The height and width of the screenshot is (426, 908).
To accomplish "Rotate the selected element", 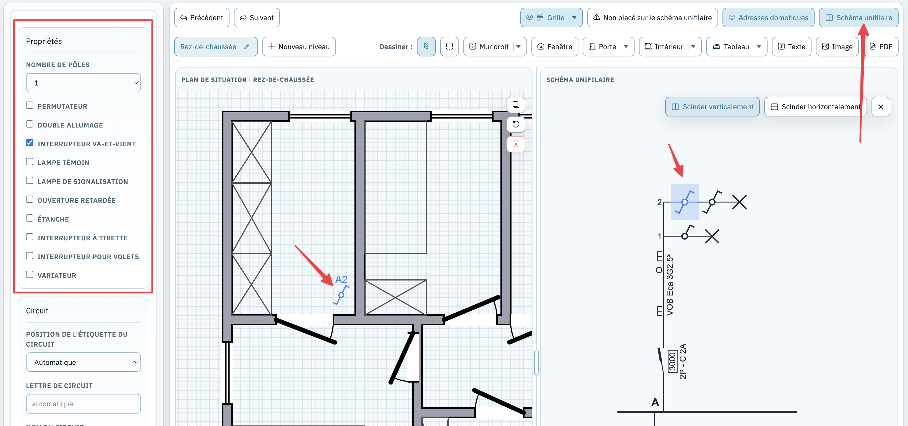I will pyautogui.click(x=516, y=124).
